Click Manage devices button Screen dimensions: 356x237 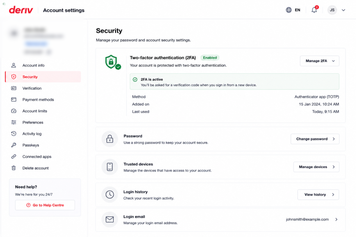316,167
